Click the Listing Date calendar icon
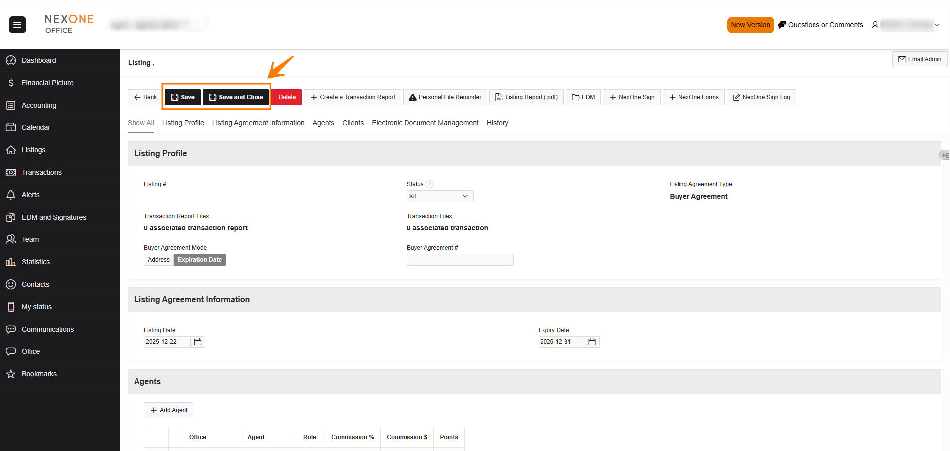This screenshot has width=950, height=451. 198,342
